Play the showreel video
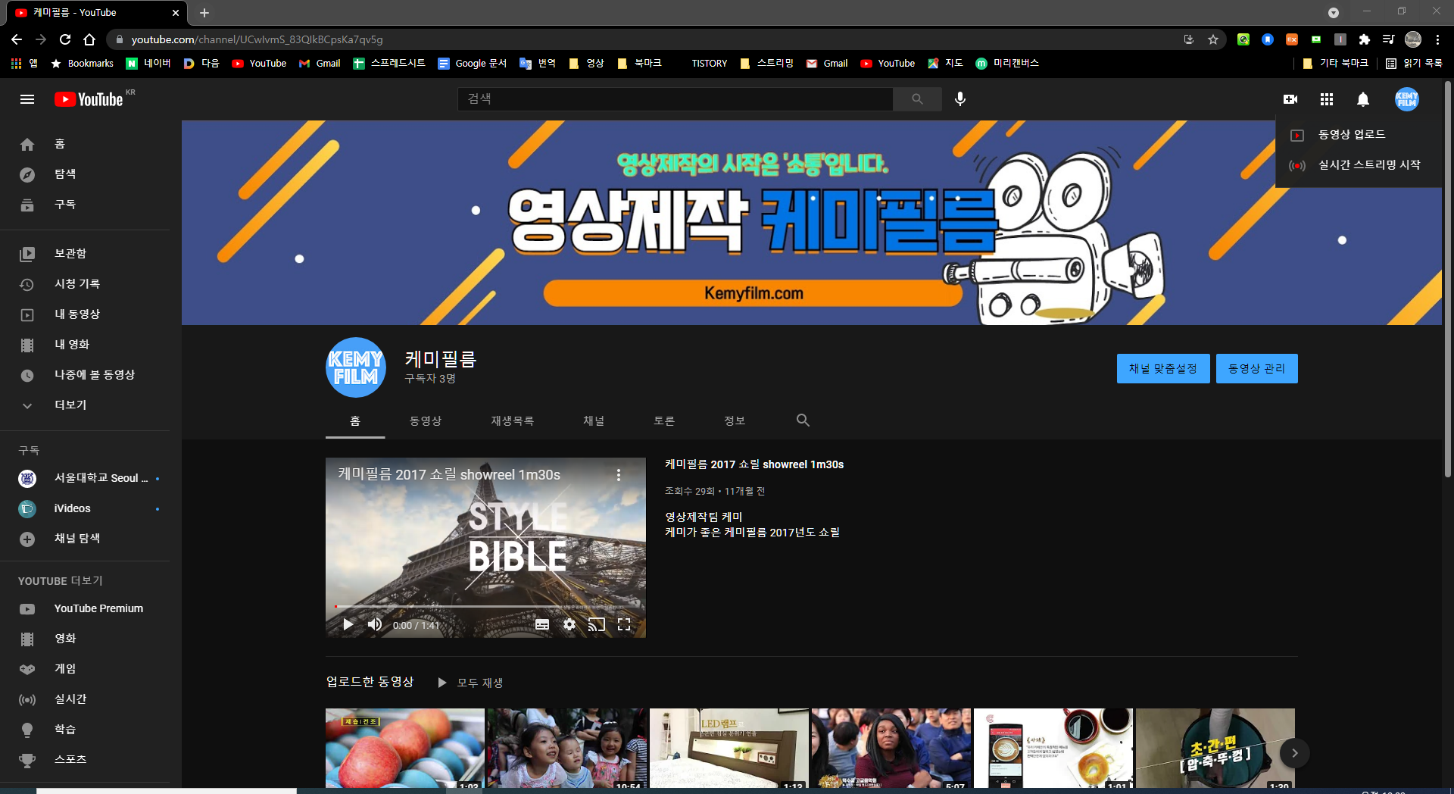1454x794 pixels. (348, 624)
